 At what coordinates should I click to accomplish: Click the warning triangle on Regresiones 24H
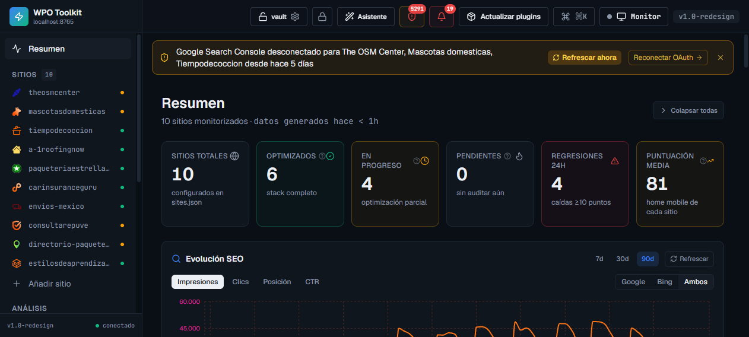tap(615, 161)
